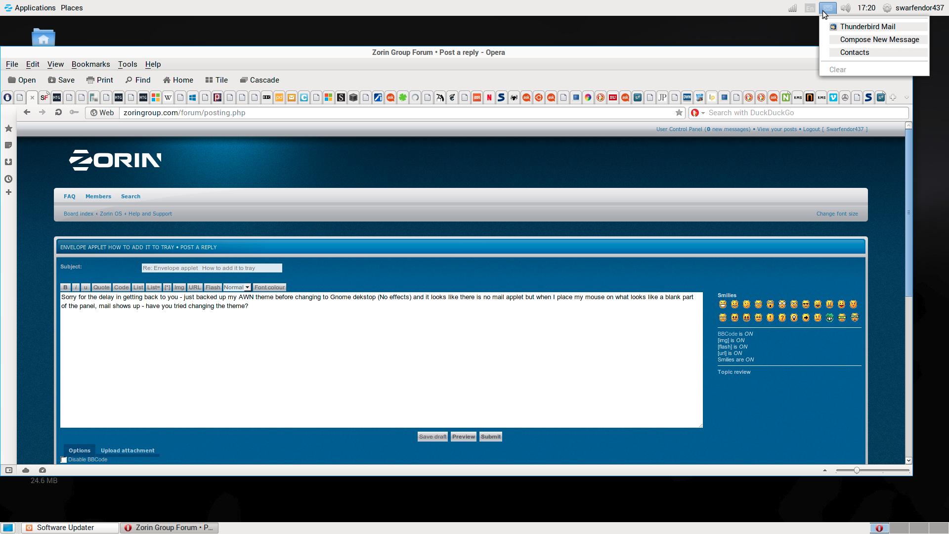Open the Bookmarks menu
The width and height of the screenshot is (949, 534).
[x=90, y=64]
